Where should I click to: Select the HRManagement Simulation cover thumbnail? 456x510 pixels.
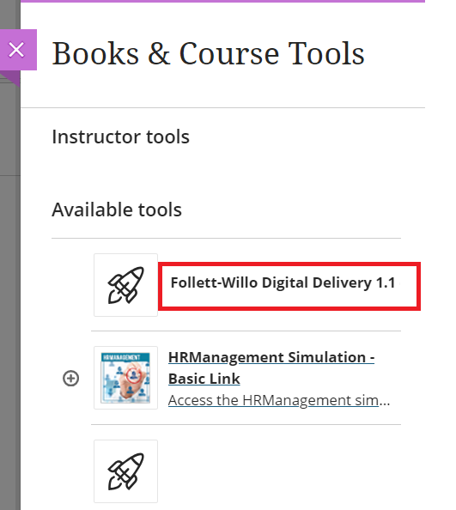(x=126, y=378)
